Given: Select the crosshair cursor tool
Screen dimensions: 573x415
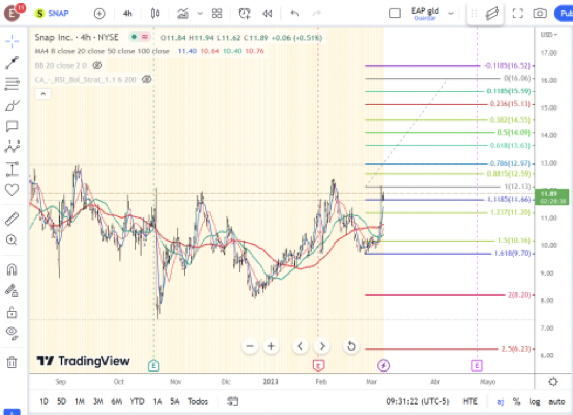Looking at the screenshot, I should (12, 41).
